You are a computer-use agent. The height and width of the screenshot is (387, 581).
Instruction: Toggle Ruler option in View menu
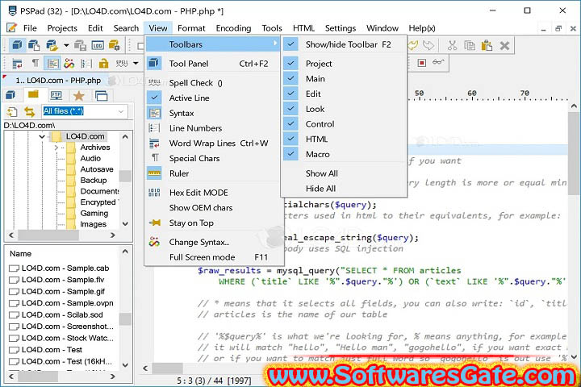click(213, 173)
